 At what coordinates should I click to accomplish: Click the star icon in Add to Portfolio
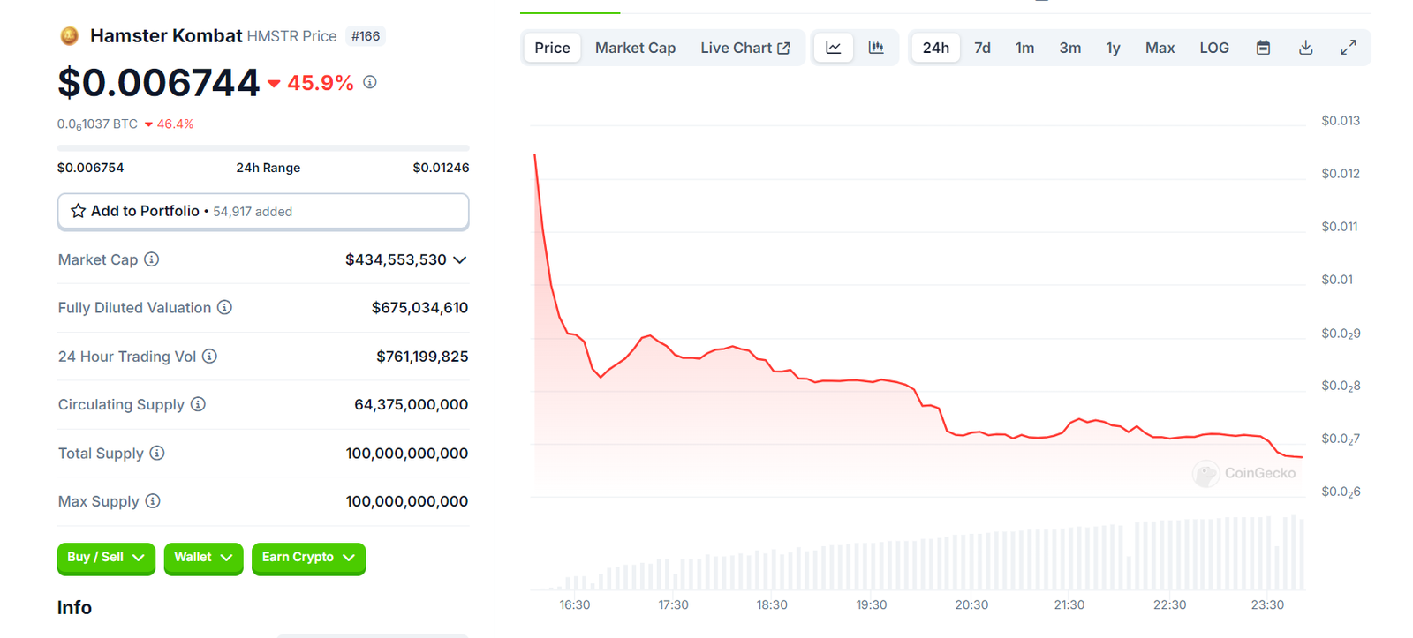click(78, 211)
